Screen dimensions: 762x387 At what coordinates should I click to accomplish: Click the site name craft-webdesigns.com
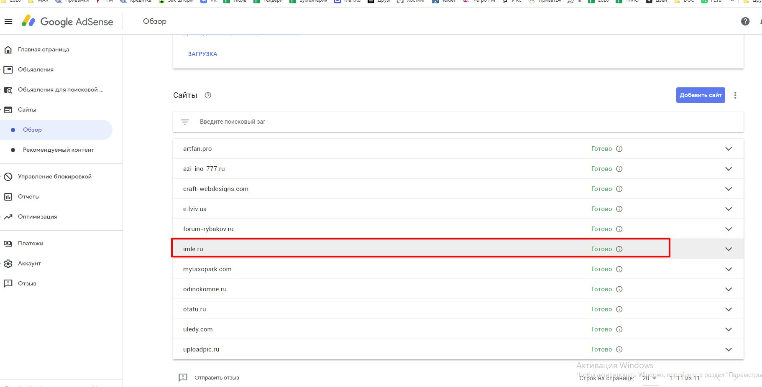[x=216, y=189]
